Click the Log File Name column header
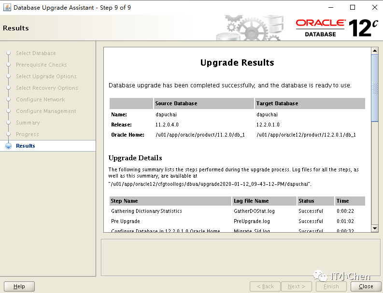 tap(264, 201)
